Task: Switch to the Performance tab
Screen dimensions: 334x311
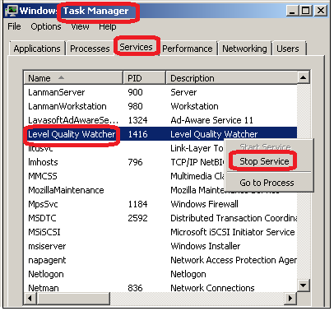Action: click(x=188, y=49)
